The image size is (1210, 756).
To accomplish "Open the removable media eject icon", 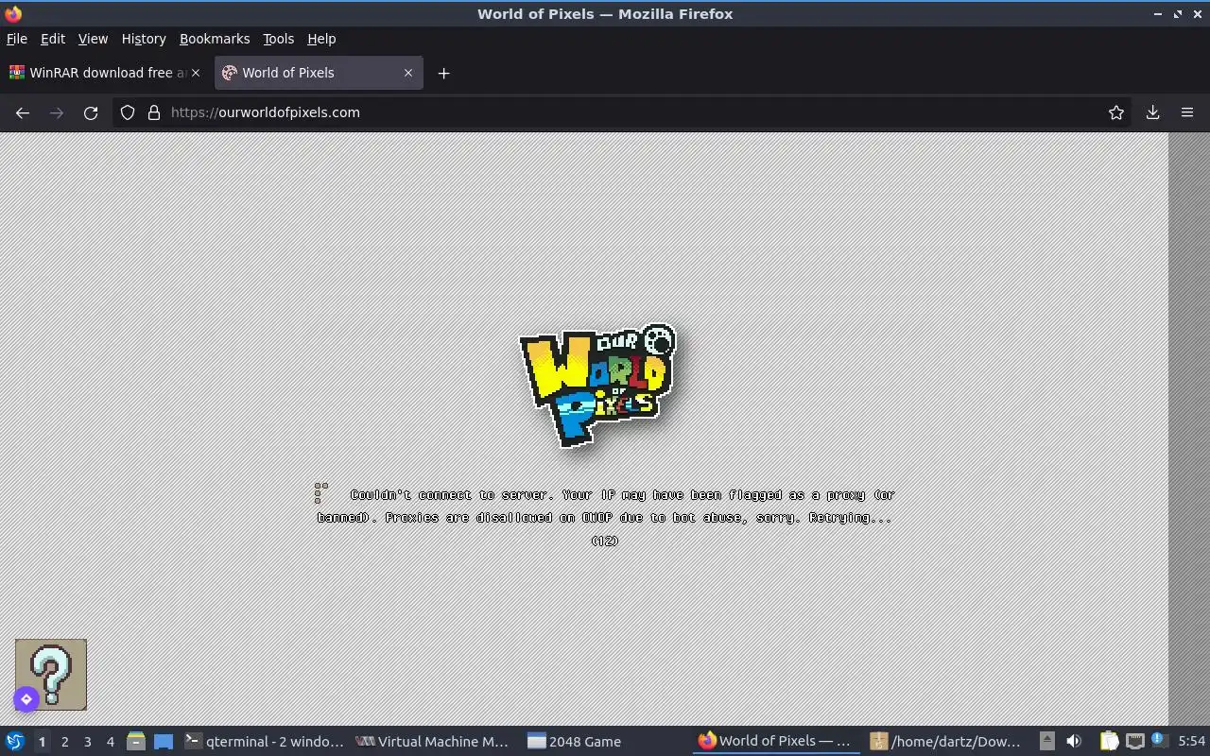I will pos(1046,742).
